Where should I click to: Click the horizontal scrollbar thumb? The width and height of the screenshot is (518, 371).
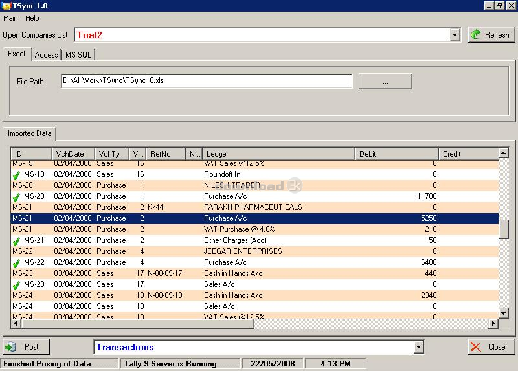(x=137, y=324)
